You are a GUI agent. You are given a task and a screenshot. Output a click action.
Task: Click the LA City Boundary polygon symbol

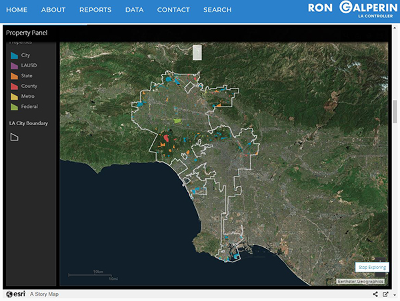tap(15, 137)
